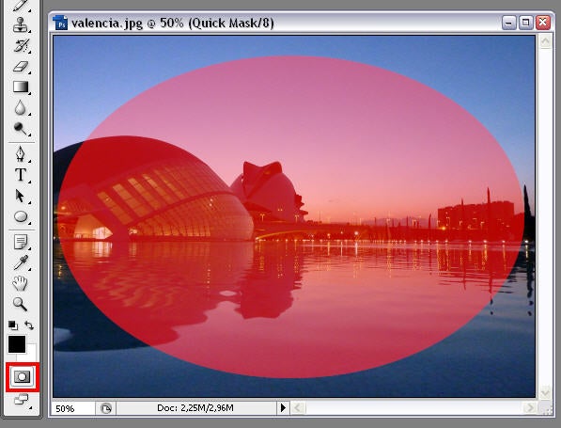This screenshot has height=428, width=561.
Task: Select the Type tool
Action: pyautogui.click(x=21, y=175)
